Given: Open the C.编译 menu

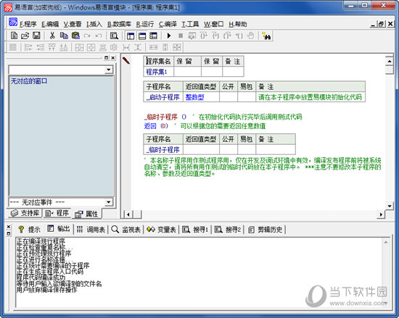Looking at the screenshot, I should pyautogui.click(x=168, y=25).
